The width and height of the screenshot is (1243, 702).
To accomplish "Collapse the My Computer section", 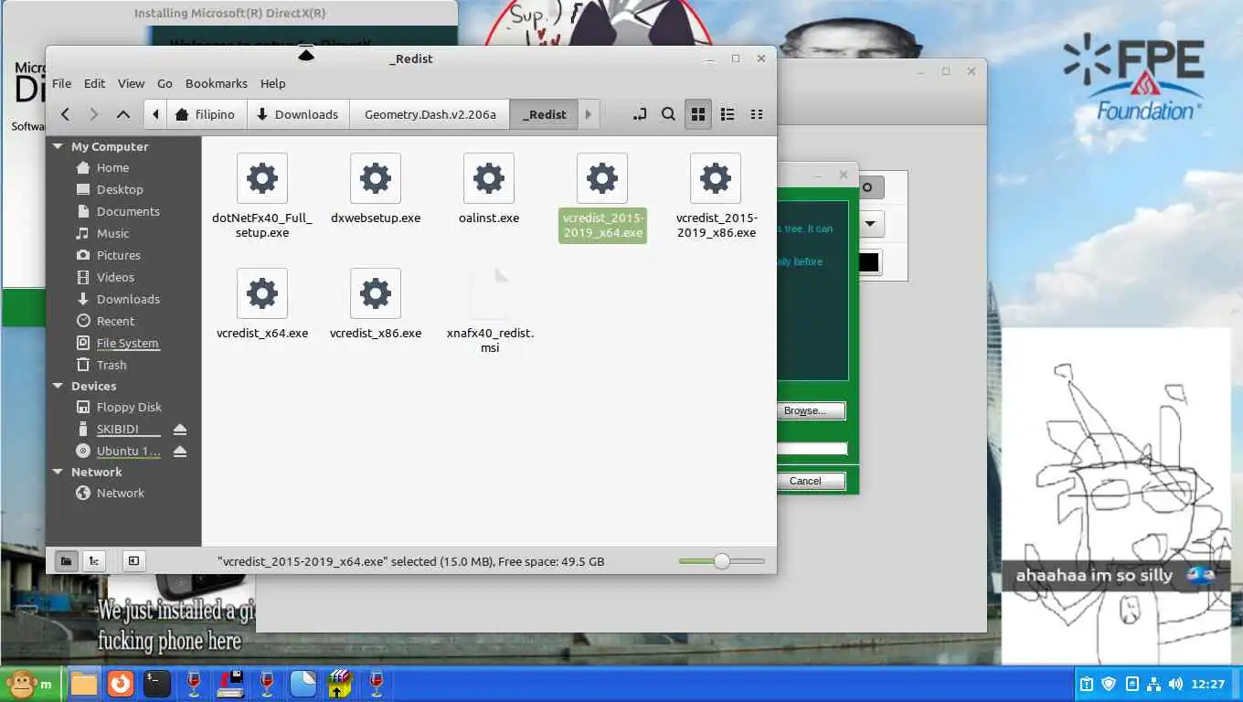I will coord(58,146).
